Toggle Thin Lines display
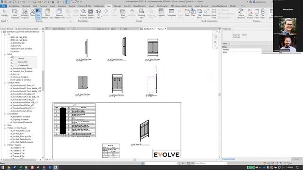 [38, 14]
